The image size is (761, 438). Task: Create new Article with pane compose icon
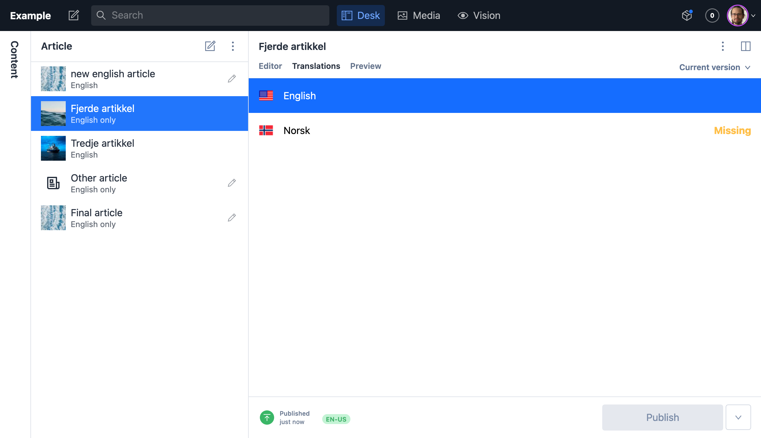click(210, 46)
